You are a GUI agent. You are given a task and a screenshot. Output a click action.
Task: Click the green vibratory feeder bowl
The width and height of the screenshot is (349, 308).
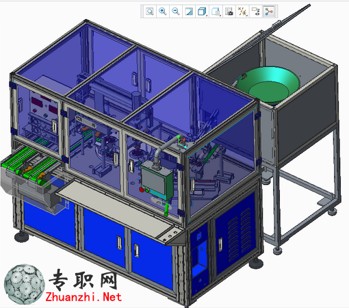coord(268,85)
